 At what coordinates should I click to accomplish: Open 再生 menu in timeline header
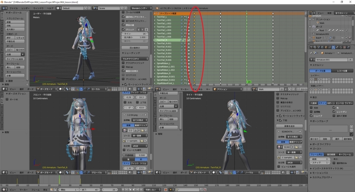(45, 190)
